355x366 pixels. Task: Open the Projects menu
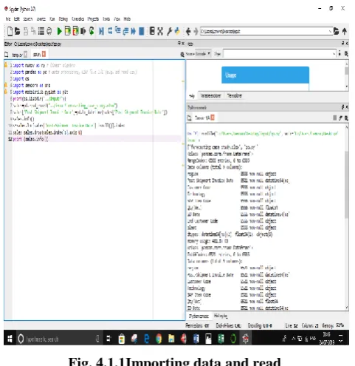coord(93,18)
